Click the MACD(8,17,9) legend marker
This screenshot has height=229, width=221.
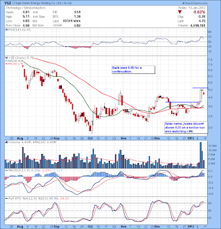click(6, 170)
